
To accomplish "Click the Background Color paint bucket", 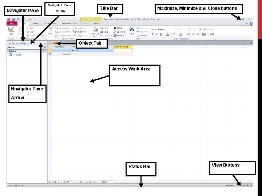I will coord(180,34).
